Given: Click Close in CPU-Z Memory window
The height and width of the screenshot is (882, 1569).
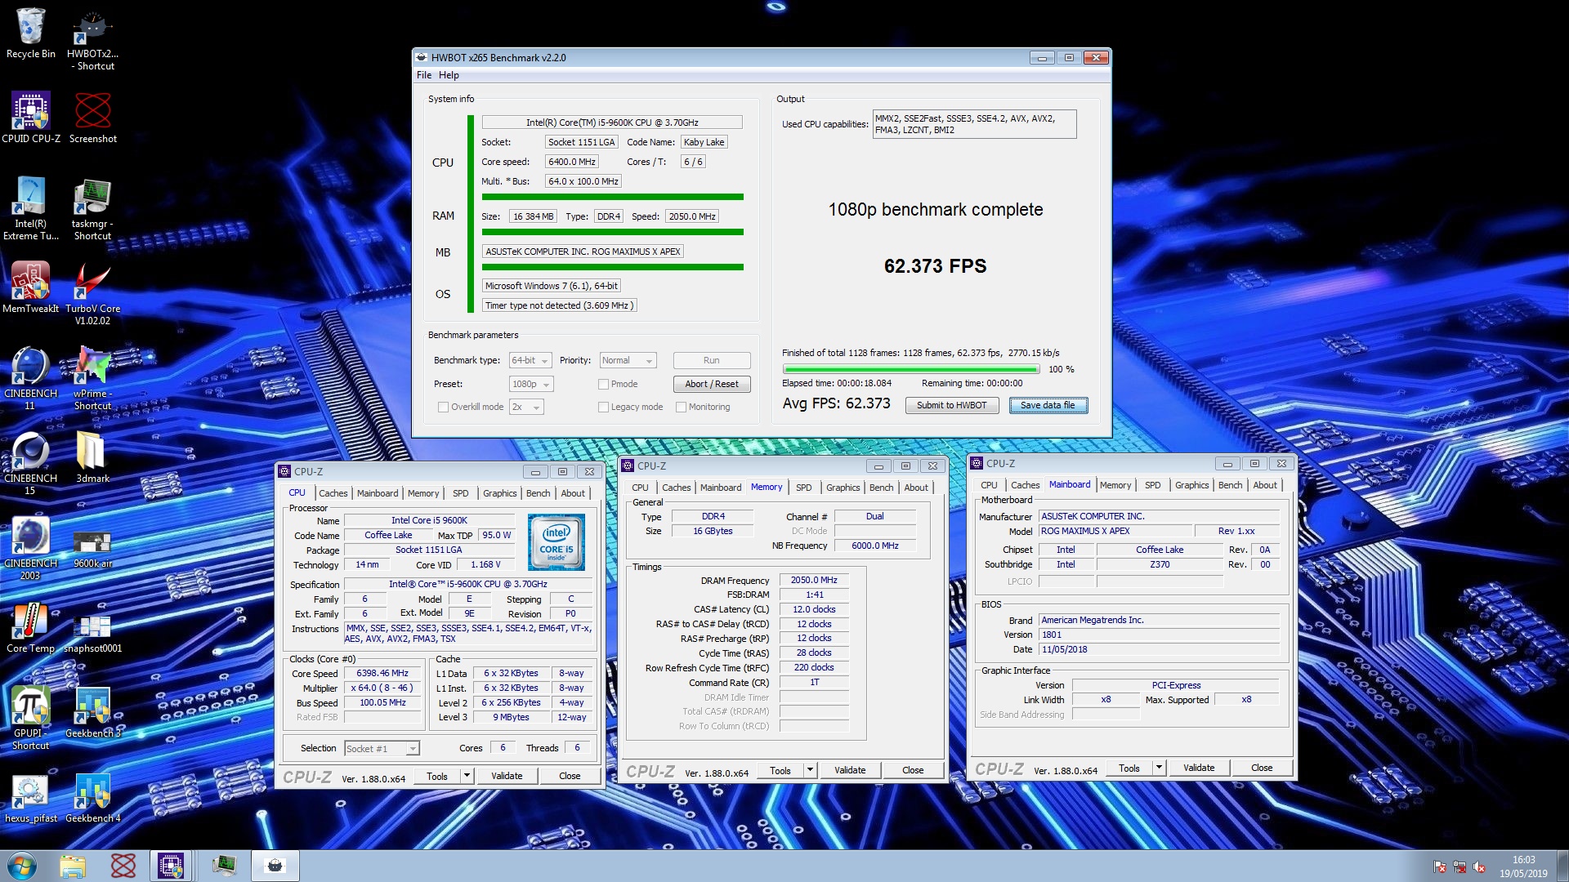Looking at the screenshot, I should 913,770.
